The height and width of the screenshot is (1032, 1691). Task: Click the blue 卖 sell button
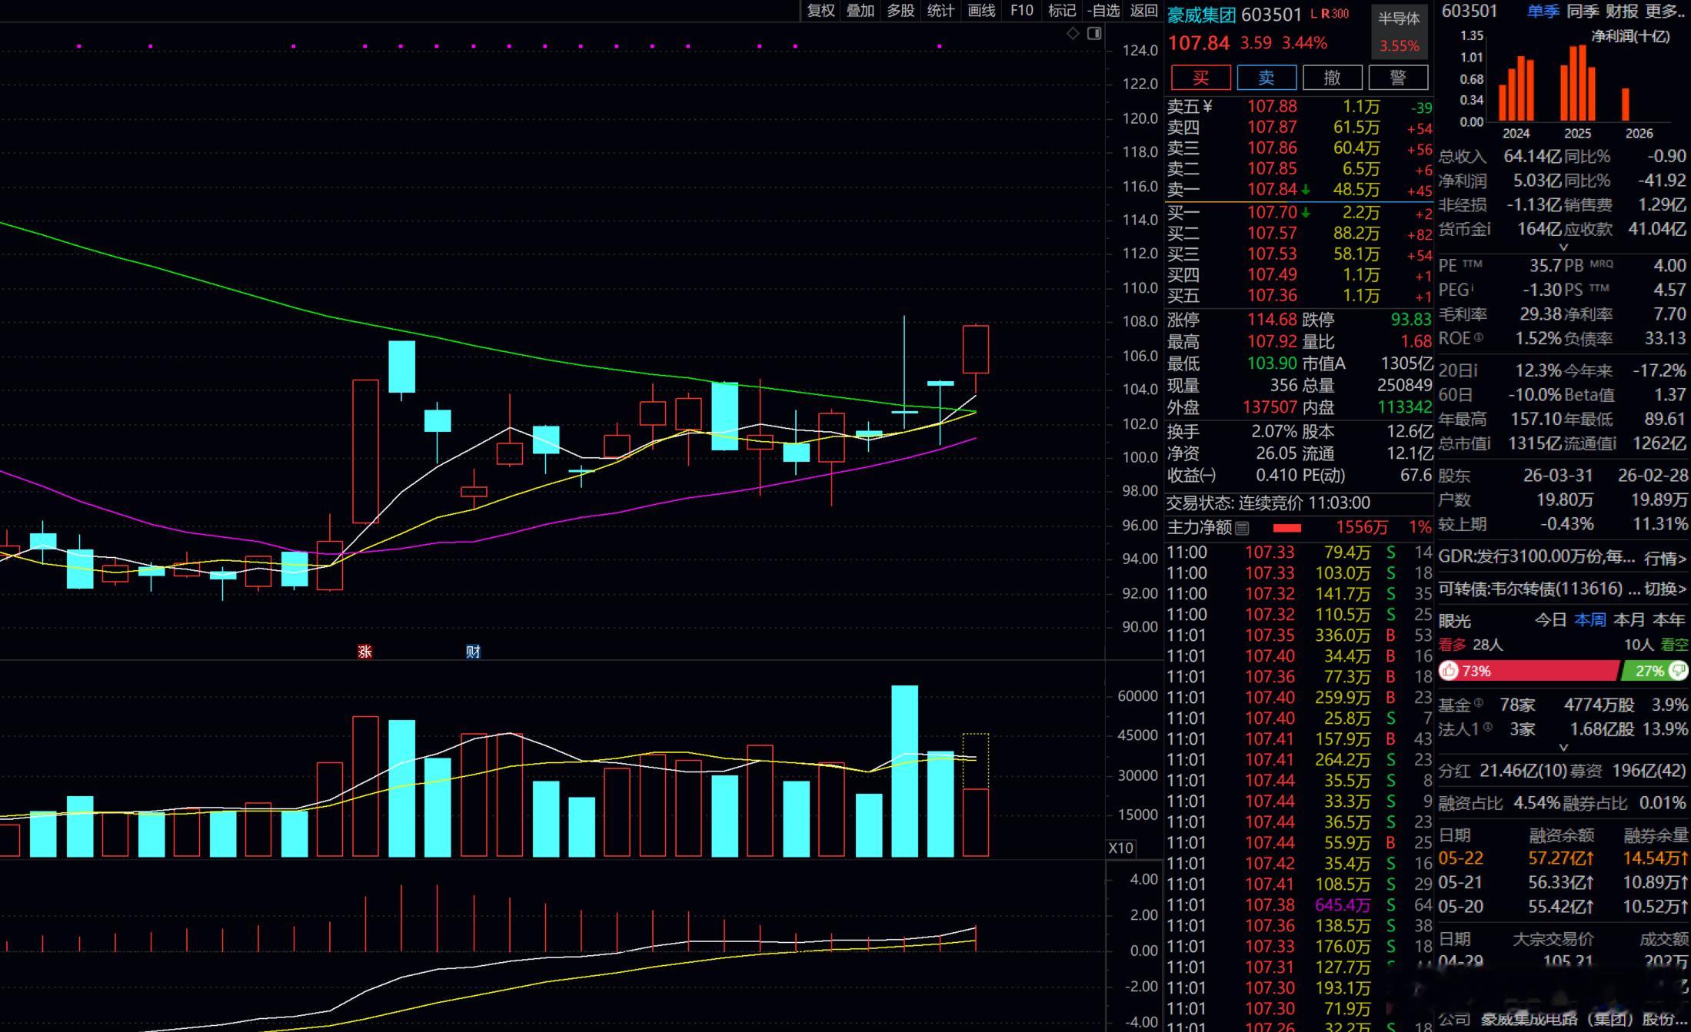click(x=1267, y=78)
